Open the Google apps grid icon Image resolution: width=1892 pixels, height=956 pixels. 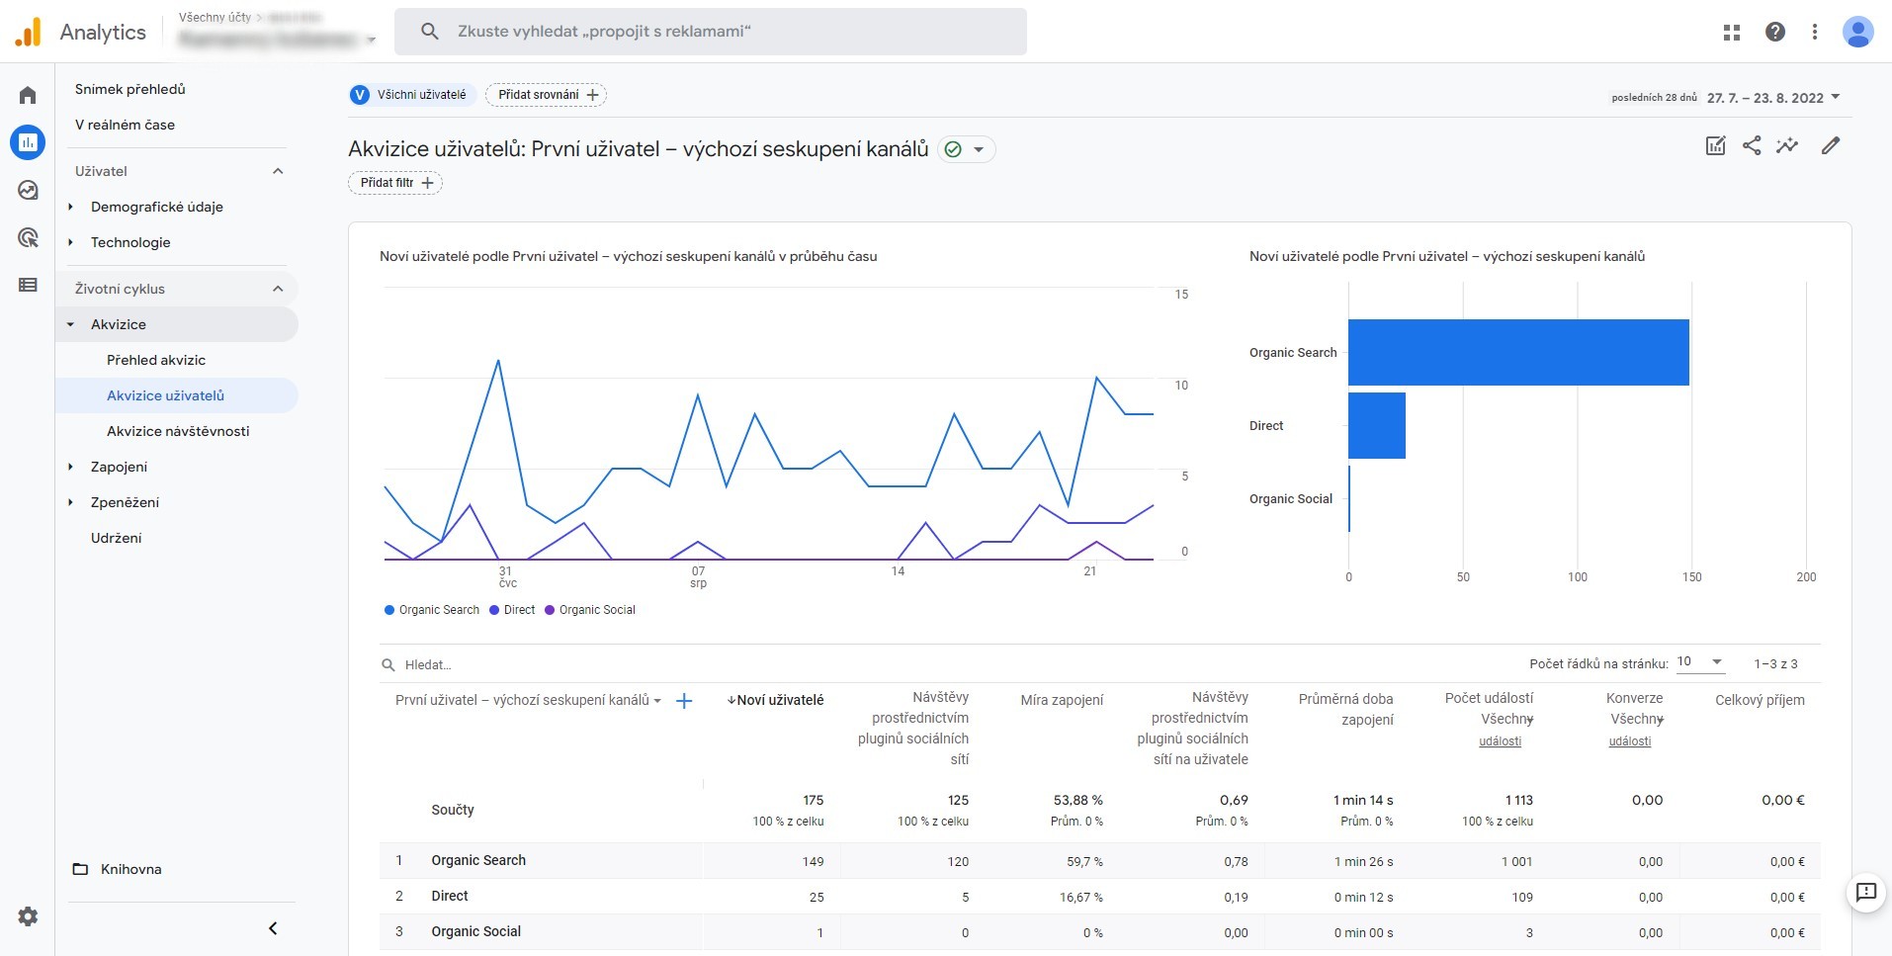[1732, 32]
